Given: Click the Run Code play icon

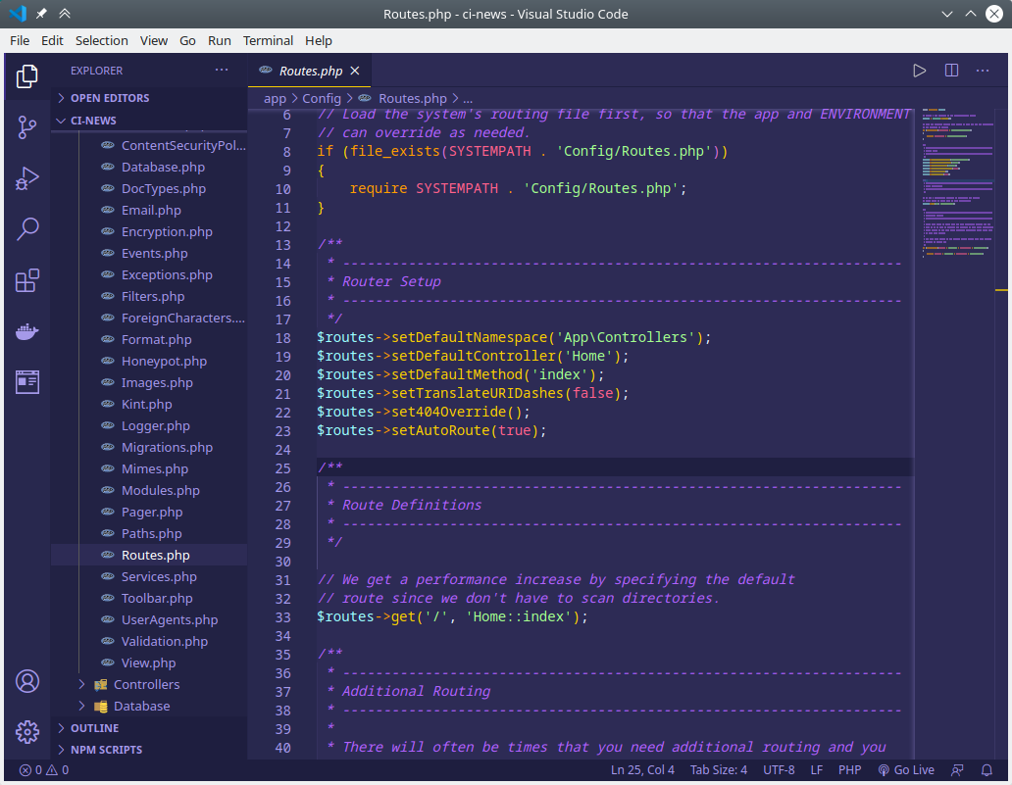Looking at the screenshot, I should [x=919, y=71].
